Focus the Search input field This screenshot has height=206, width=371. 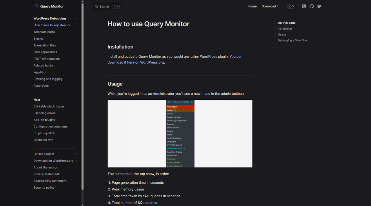pyautogui.click(x=108, y=6)
